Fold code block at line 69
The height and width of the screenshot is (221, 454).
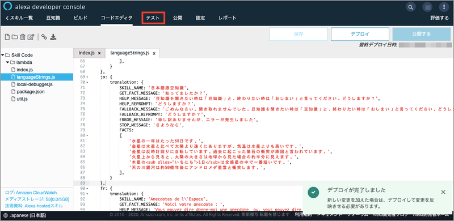point(87,77)
